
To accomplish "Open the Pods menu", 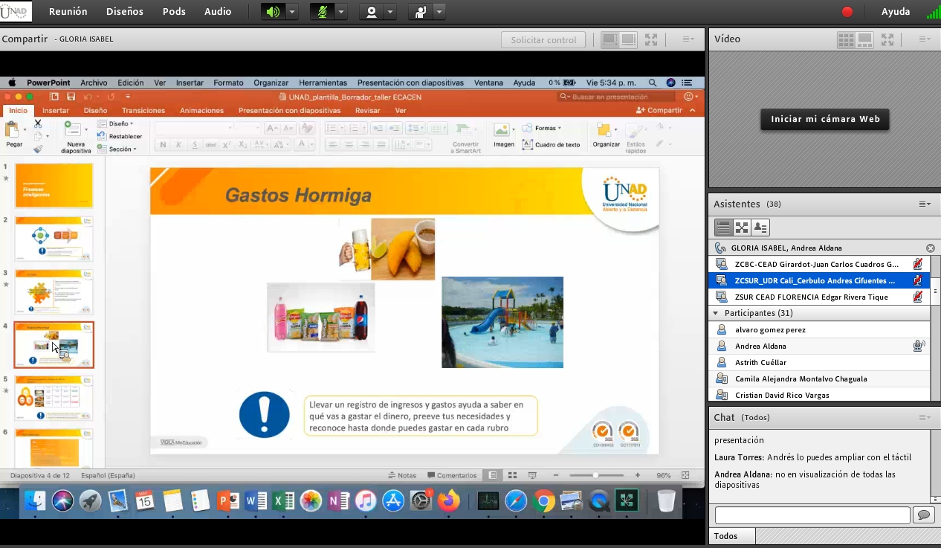I will [x=174, y=11].
